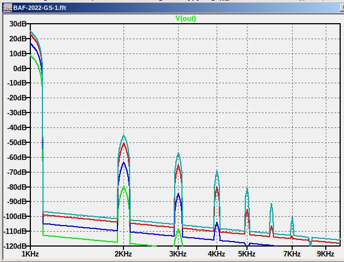Screen dimensions: 344x262
Task: Click the cyan 6KHz harmonic peak top
Action: pyautogui.click(x=271, y=205)
